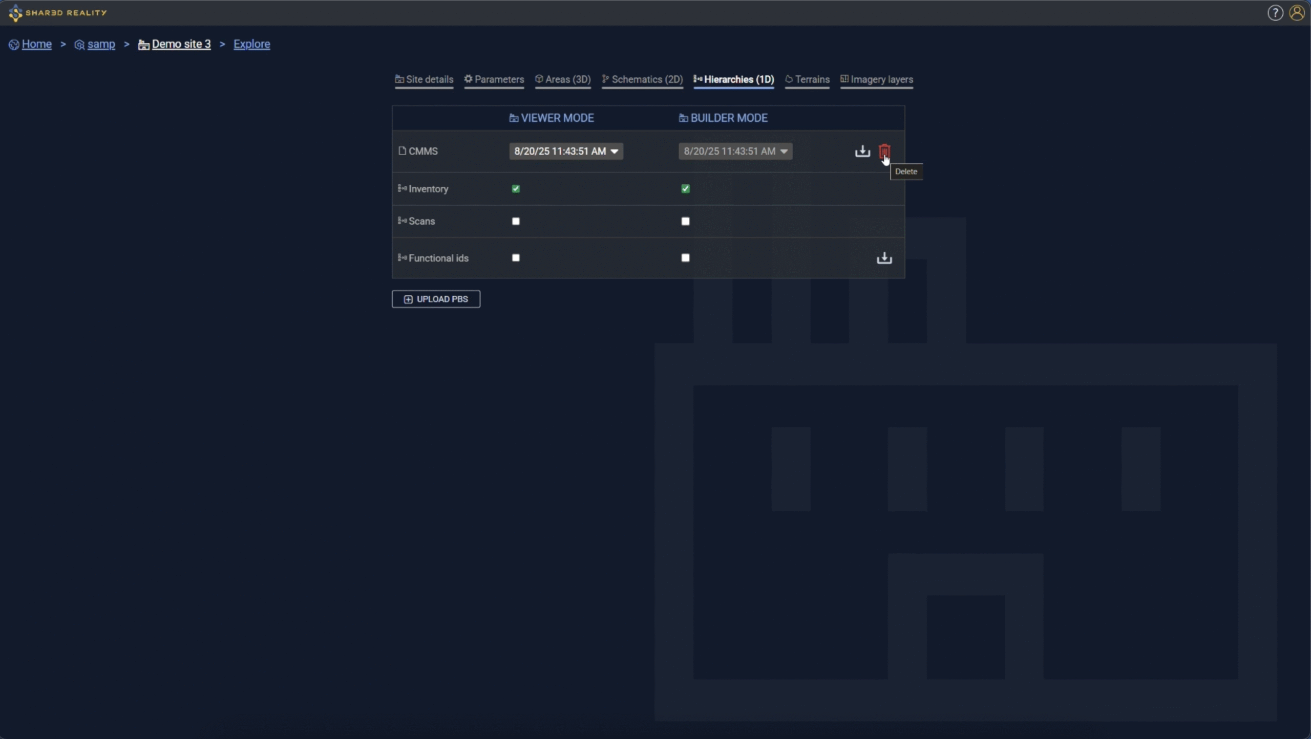
Task: Check Functional ids in Viewer Mode column
Action: pyautogui.click(x=516, y=258)
